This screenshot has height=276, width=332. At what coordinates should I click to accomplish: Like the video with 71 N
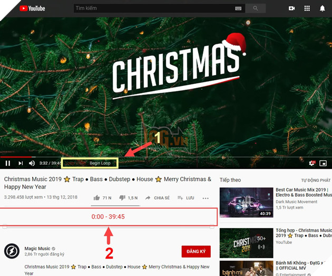coord(102,198)
